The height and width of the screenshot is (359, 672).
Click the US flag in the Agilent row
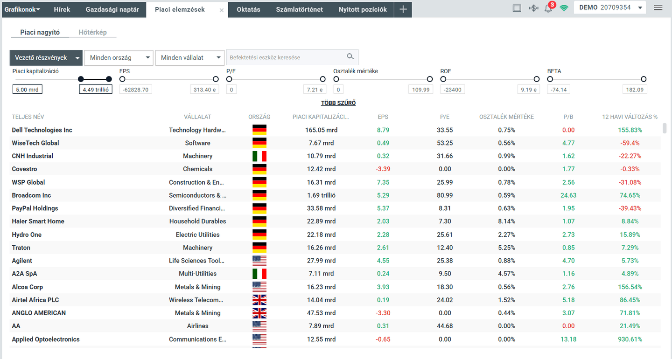pos(259,261)
